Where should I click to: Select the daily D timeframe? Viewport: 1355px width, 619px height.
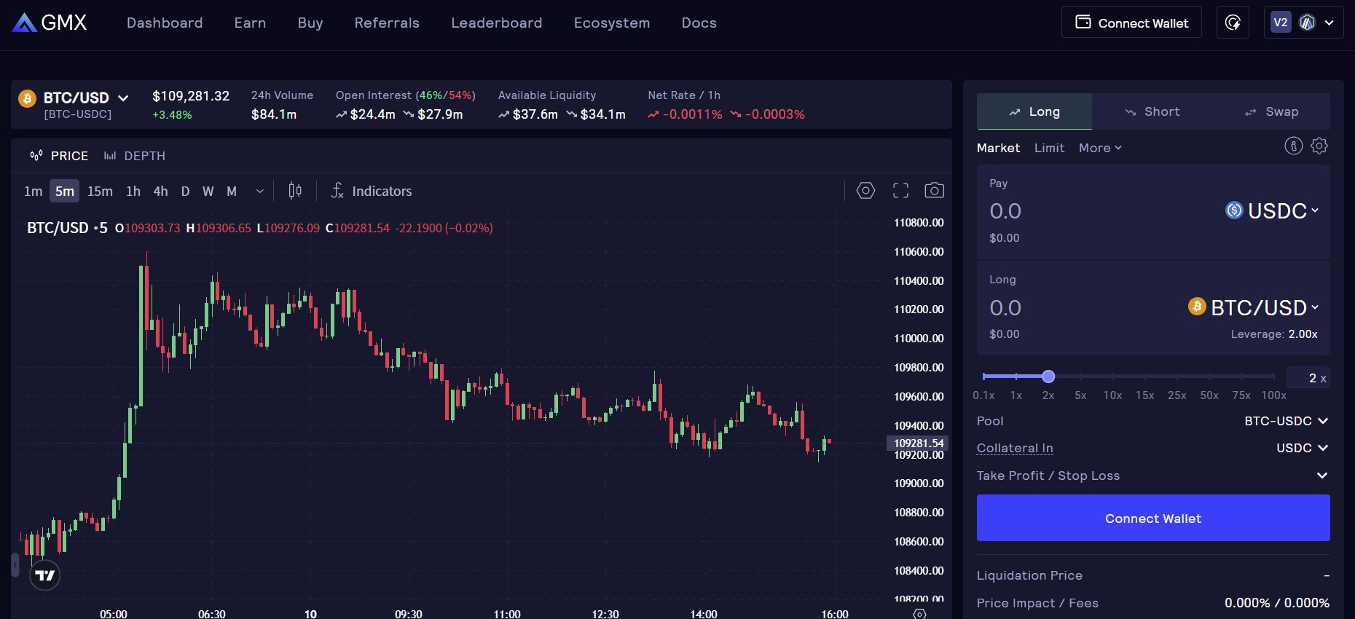tap(185, 192)
